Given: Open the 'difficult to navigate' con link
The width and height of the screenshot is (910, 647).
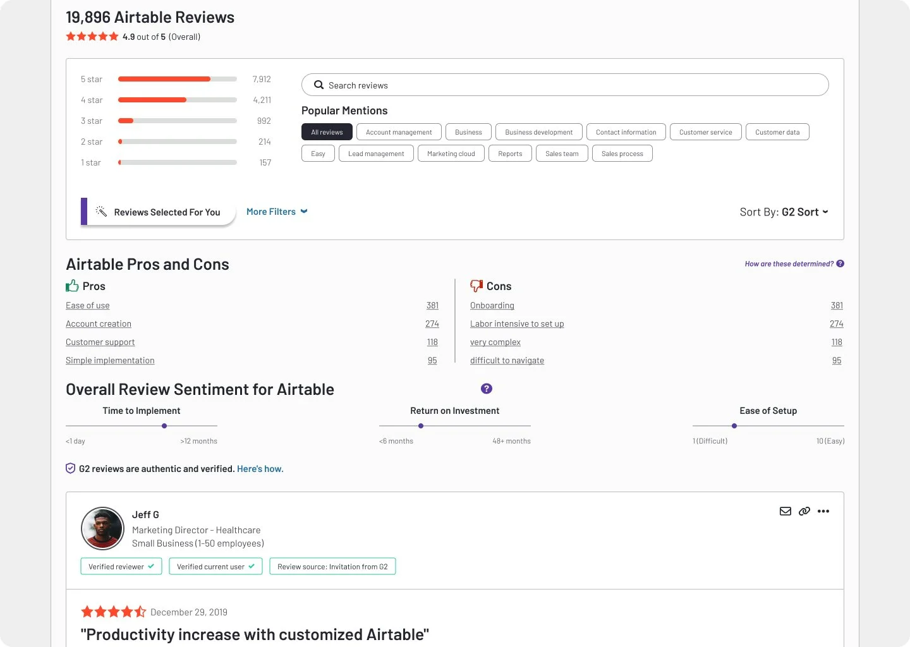Looking at the screenshot, I should click(507, 360).
